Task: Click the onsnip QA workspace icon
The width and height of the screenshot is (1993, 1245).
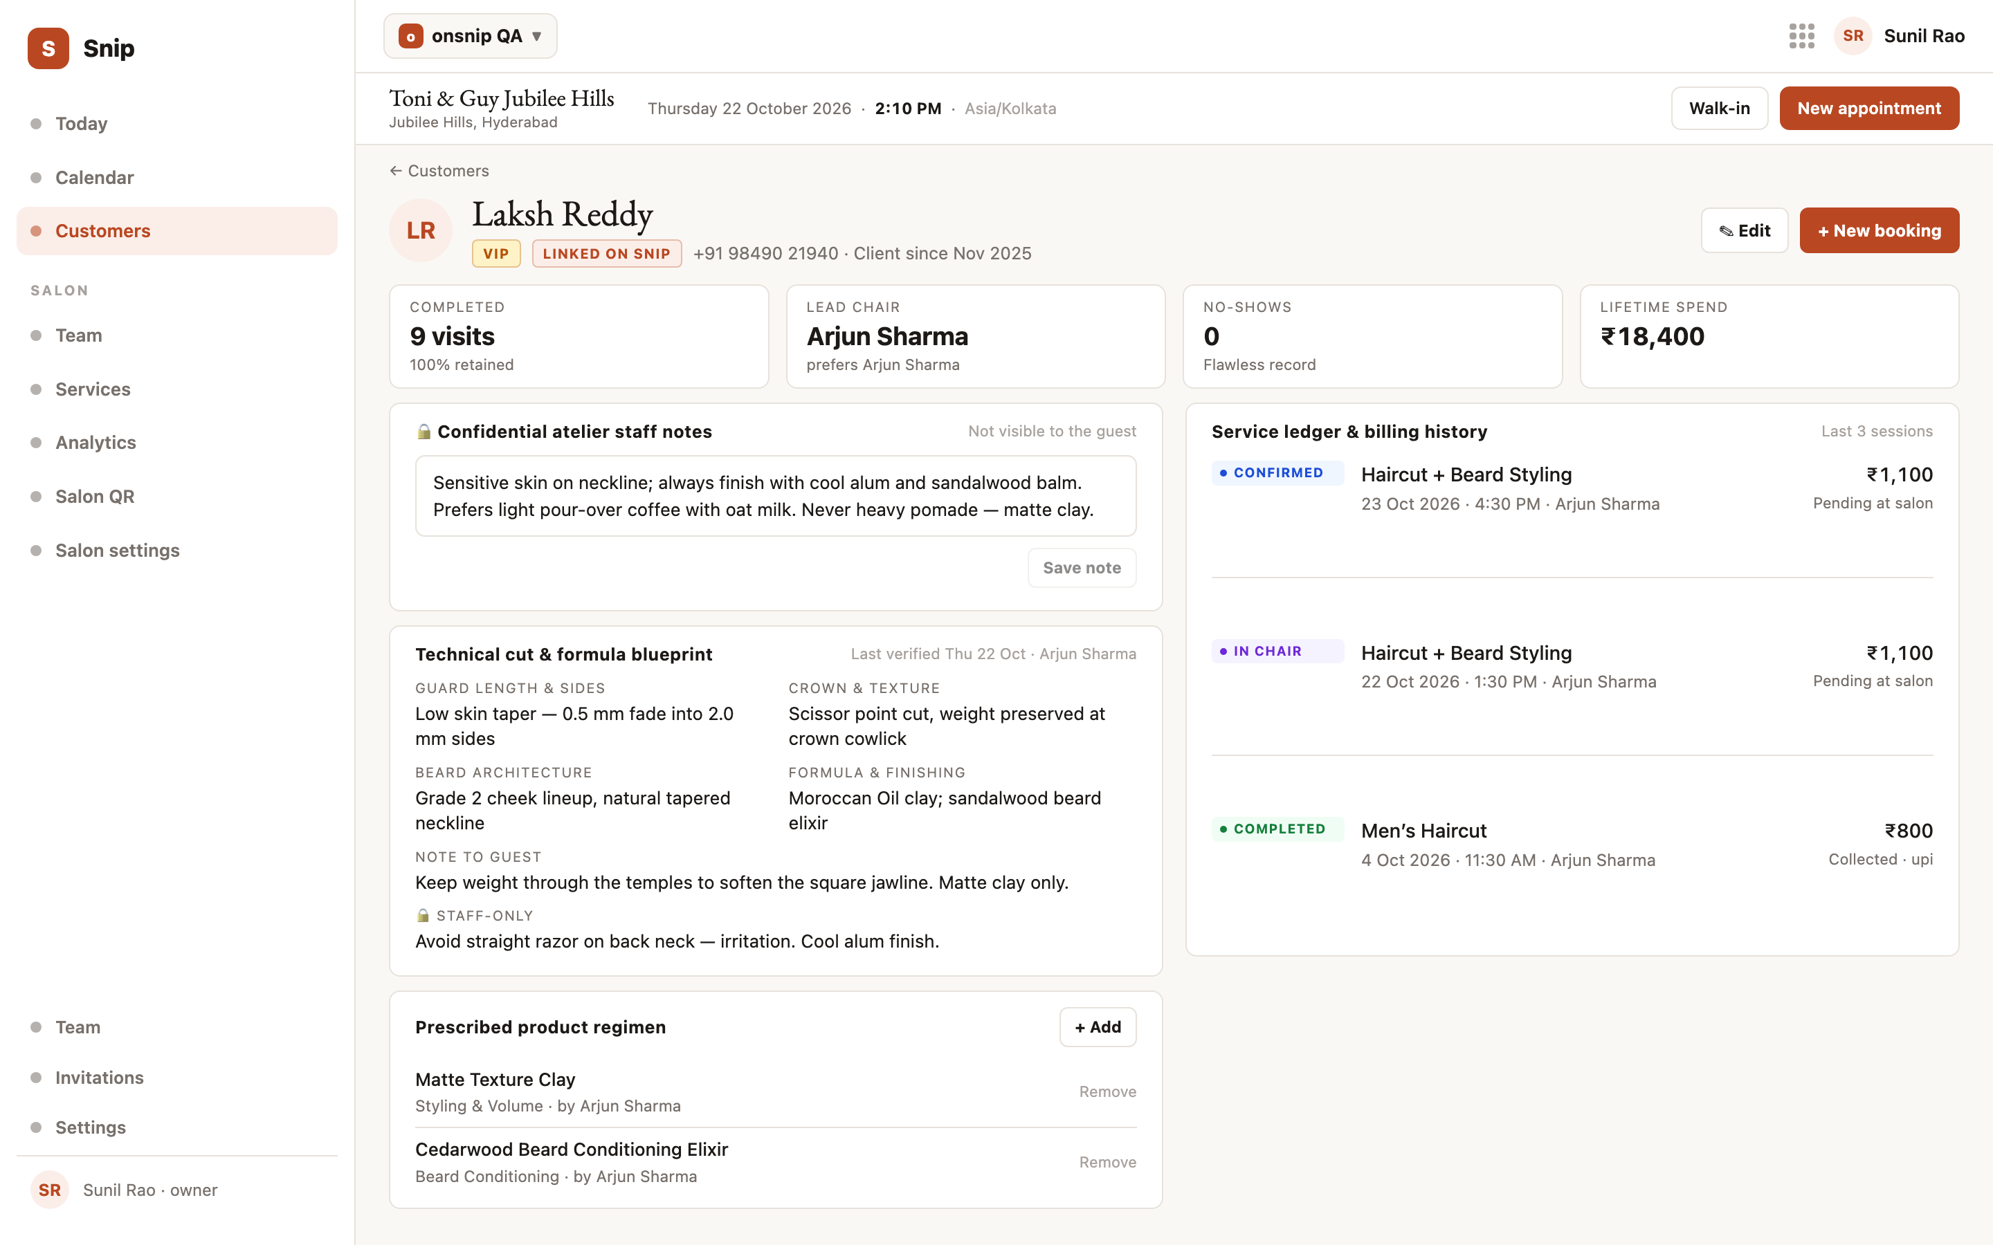Action: 410,36
